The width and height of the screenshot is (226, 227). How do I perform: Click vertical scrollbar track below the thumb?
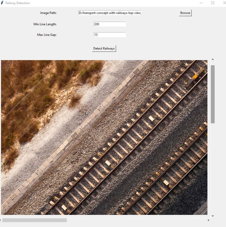click(213, 168)
